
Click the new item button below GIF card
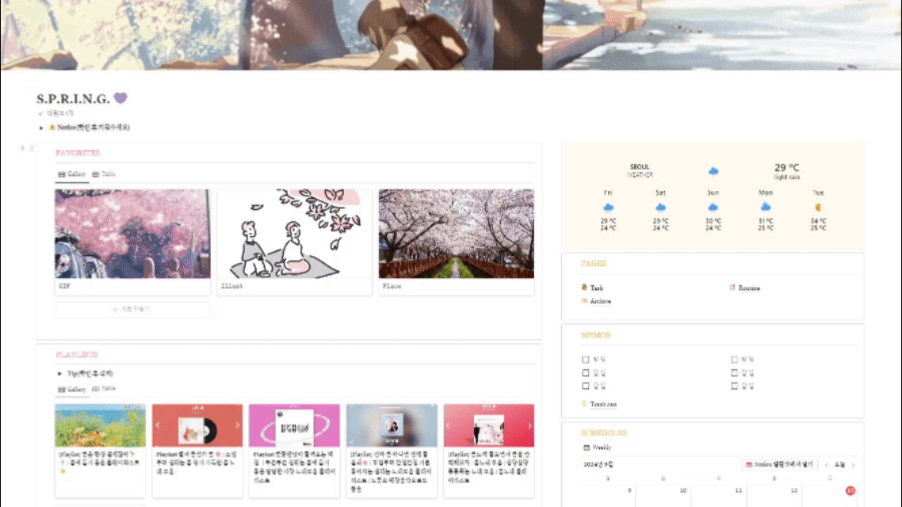(132, 309)
